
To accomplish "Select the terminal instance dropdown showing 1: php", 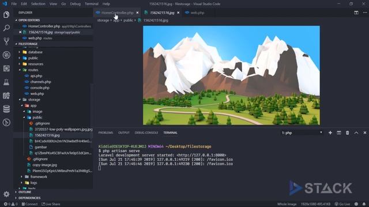I will 302,133.
